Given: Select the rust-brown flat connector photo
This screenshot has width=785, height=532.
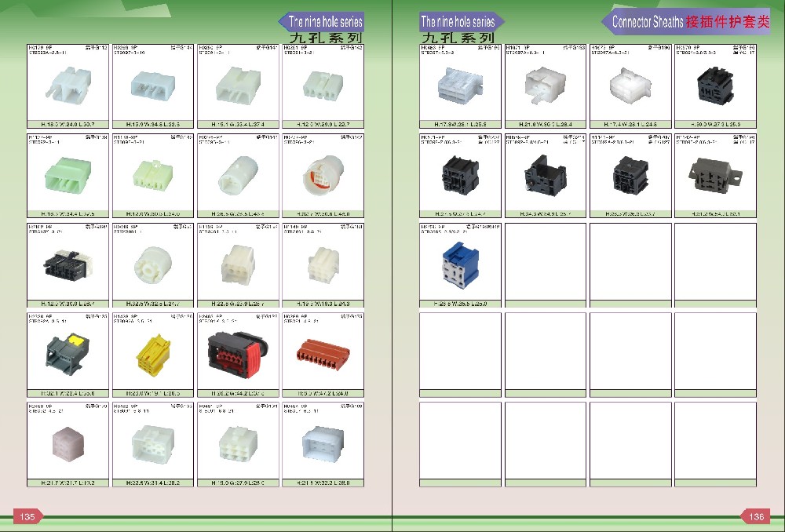Looking at the screenshot, I should click(323, 353).
